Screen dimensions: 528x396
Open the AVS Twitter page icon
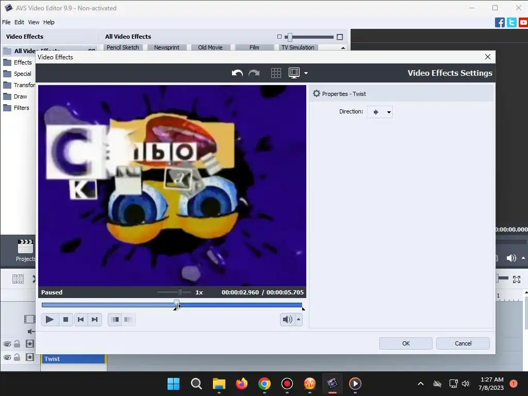(x=511, y=23)
